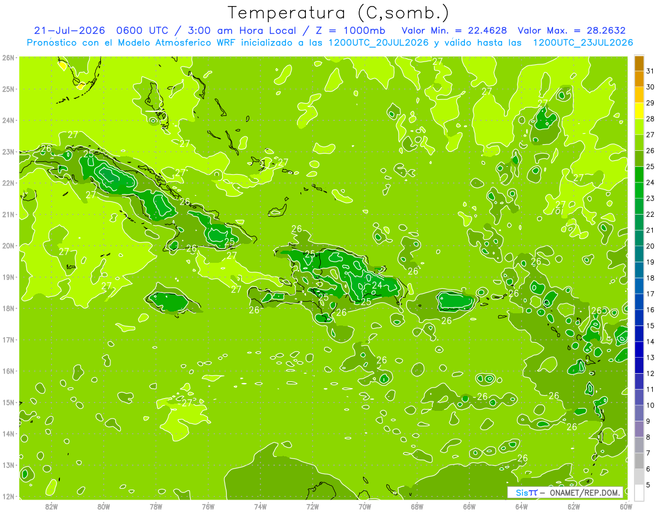Click the "70W" longitude axis label
665x514 pixels.
pos(365,506)
